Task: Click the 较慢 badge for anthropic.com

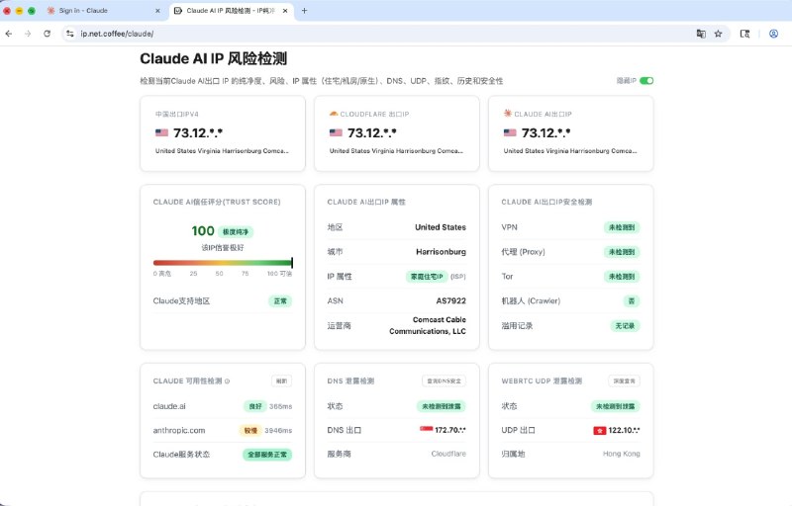Action: [x=250, y=431]
